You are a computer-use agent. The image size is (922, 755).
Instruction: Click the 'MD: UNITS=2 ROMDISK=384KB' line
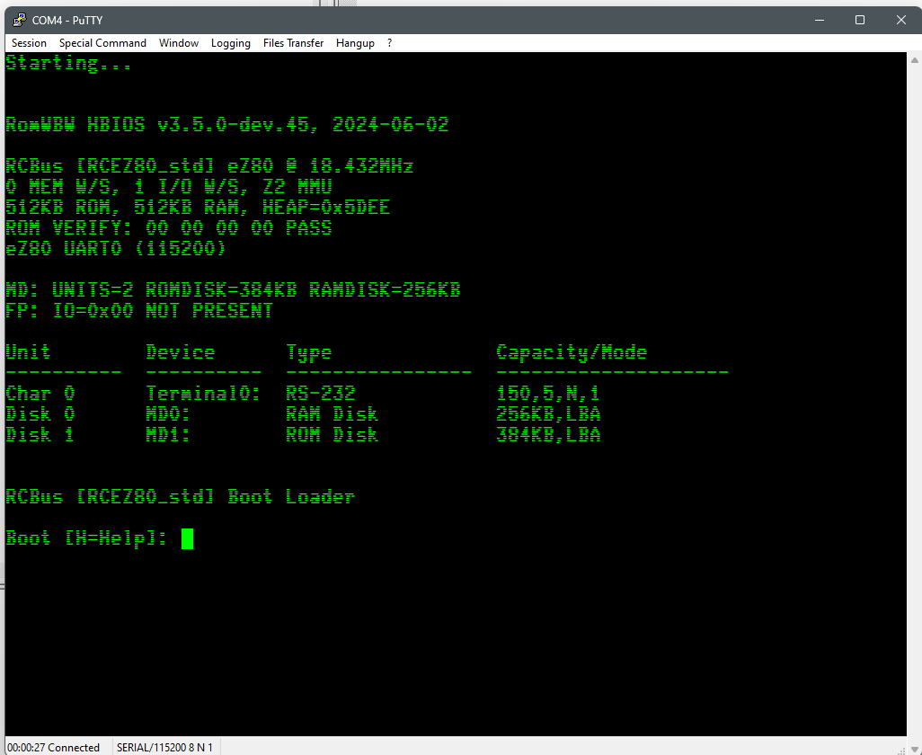[x=233, y=290]
